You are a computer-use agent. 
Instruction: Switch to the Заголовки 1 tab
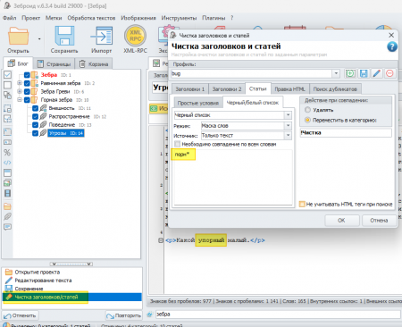point(190,89)
